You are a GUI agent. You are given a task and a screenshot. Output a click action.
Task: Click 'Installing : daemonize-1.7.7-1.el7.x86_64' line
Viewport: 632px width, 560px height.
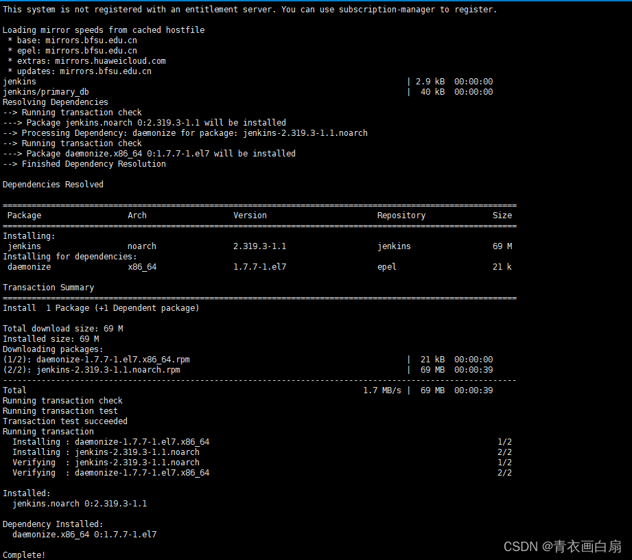pyautogui.click(x=111, y=442)
